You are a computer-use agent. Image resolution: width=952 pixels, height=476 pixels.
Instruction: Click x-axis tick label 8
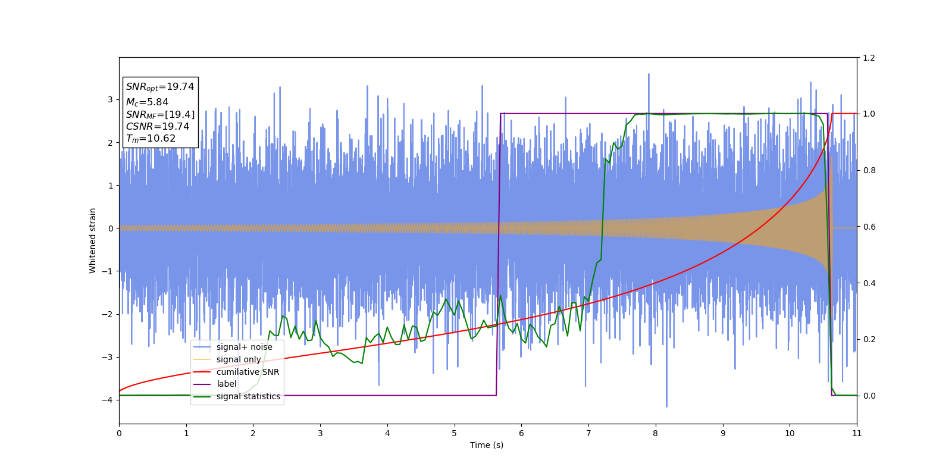(x=656, y=433)
